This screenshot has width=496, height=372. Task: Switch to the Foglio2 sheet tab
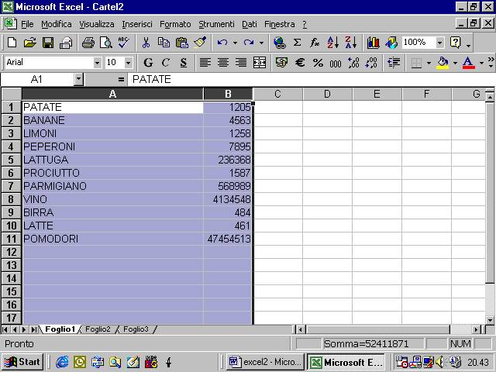[x=98, y=329]
